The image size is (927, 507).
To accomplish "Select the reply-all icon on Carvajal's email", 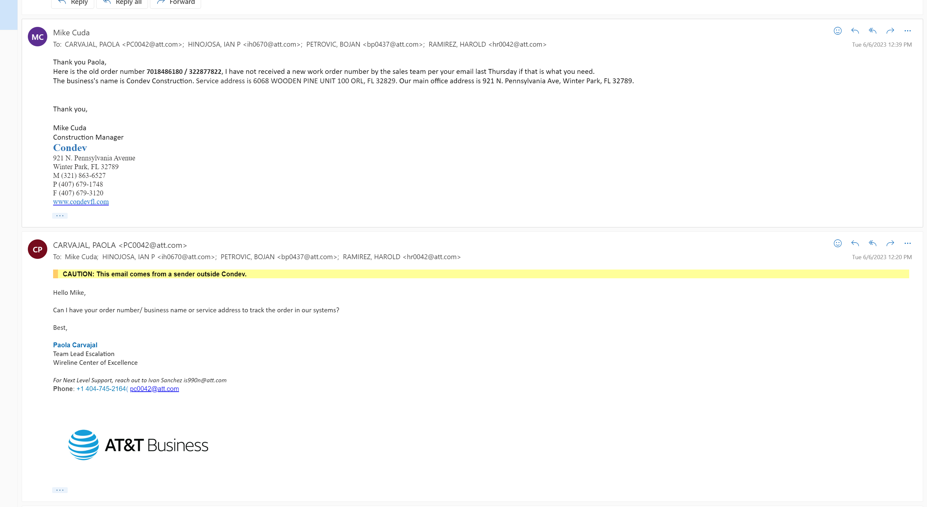I will pyautogui.click(x=872, y=243).
